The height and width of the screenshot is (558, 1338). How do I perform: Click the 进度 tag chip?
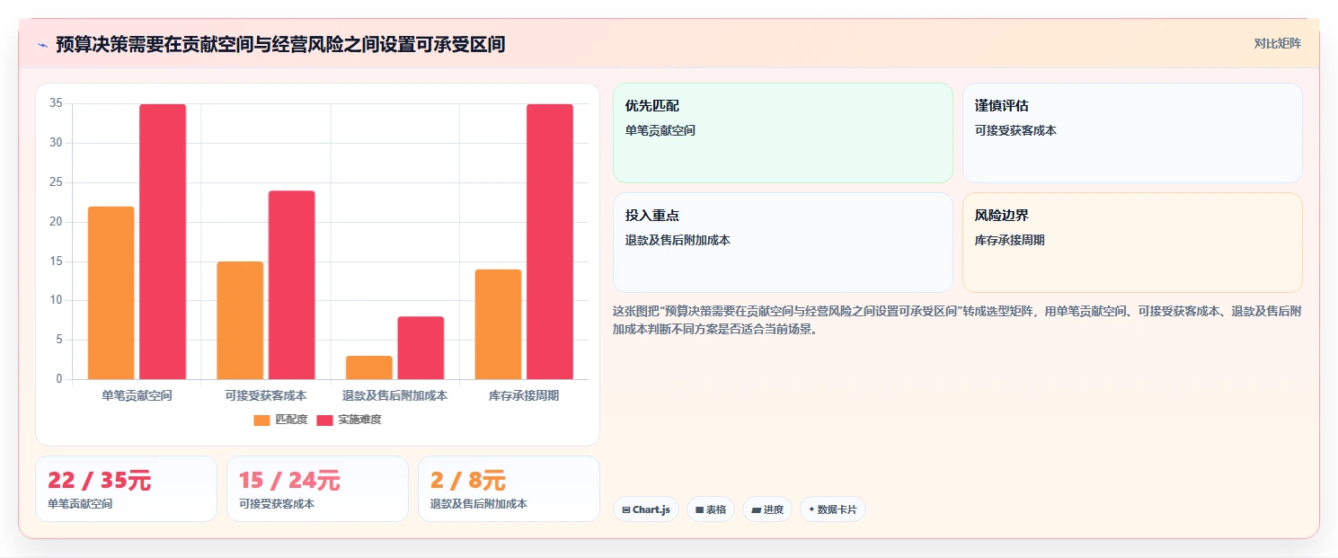point(767,509)
